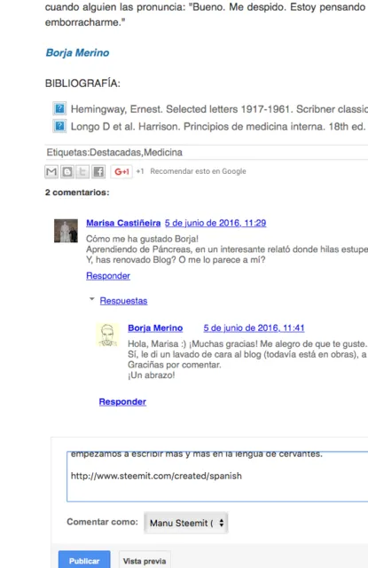368x568 pixels.
Task: Share the post on Facebook icon
Action: coord(98,171)
